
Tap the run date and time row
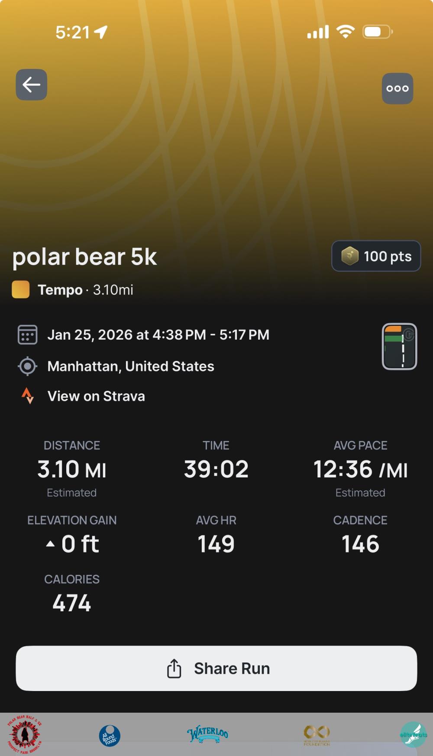[x=158, y=335]
